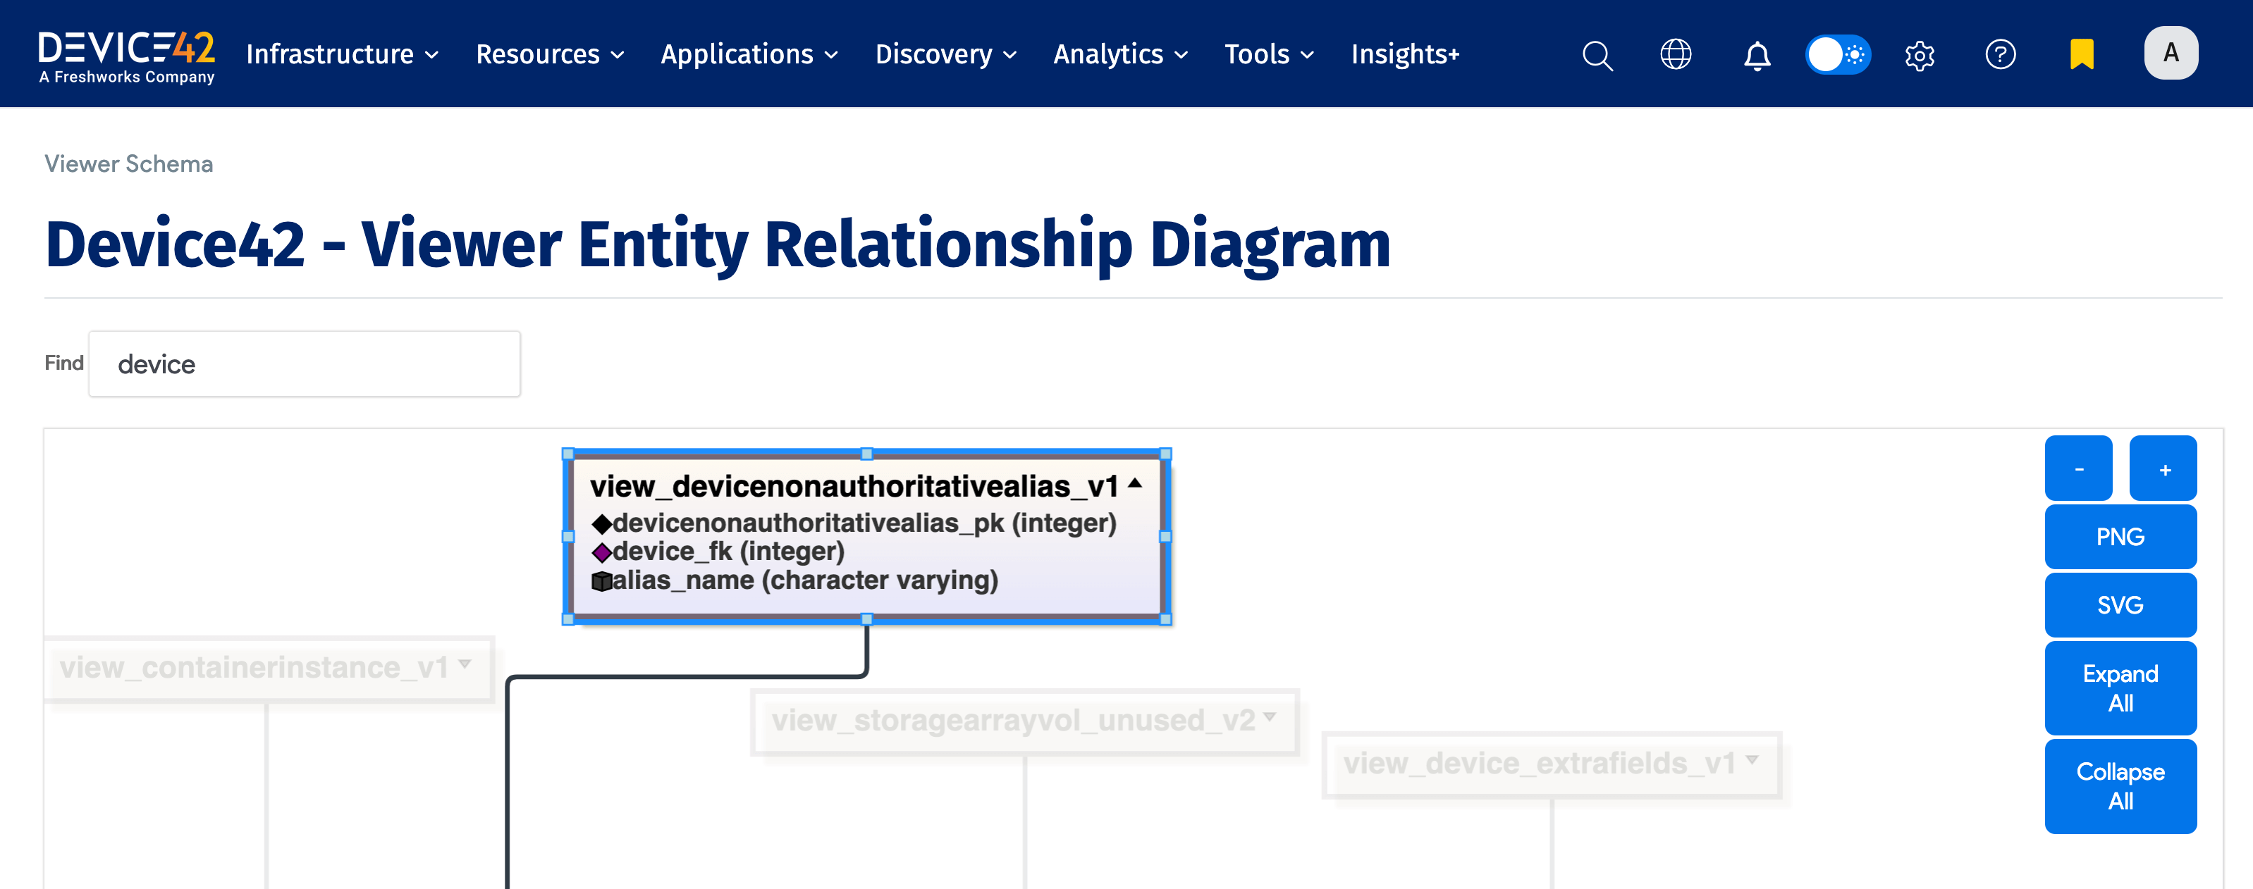Expand the view_device_extrafields_v1 table
The width and height of the screenshot is (2253, 889).
(x=1752, y=759)
